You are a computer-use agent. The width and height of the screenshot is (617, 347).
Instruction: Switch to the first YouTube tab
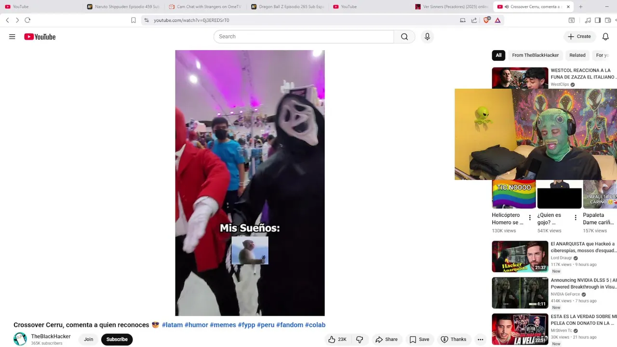tap(41, 7)
